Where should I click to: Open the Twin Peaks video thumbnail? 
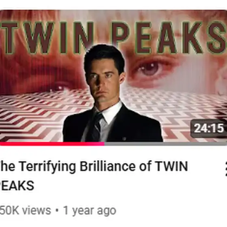tap(113, 77)
